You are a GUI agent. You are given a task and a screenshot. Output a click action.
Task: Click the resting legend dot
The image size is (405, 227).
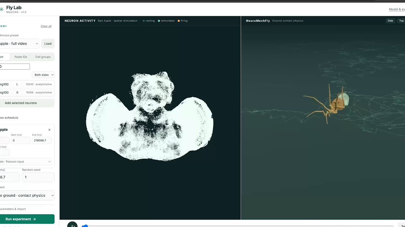point(144,21)
